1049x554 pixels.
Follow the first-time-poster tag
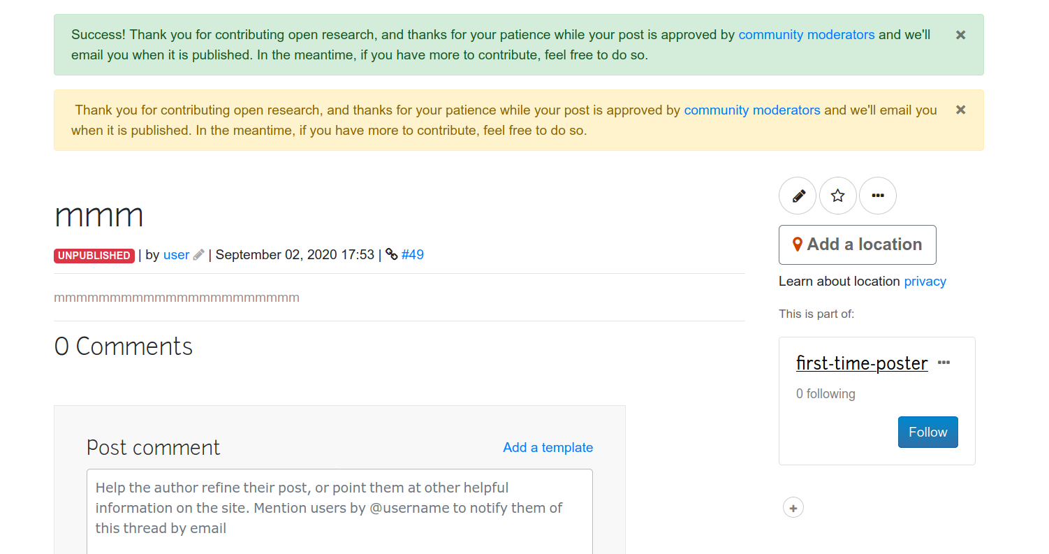tap(927, 432)
